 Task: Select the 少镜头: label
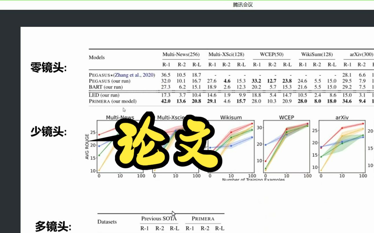(49, 132)
